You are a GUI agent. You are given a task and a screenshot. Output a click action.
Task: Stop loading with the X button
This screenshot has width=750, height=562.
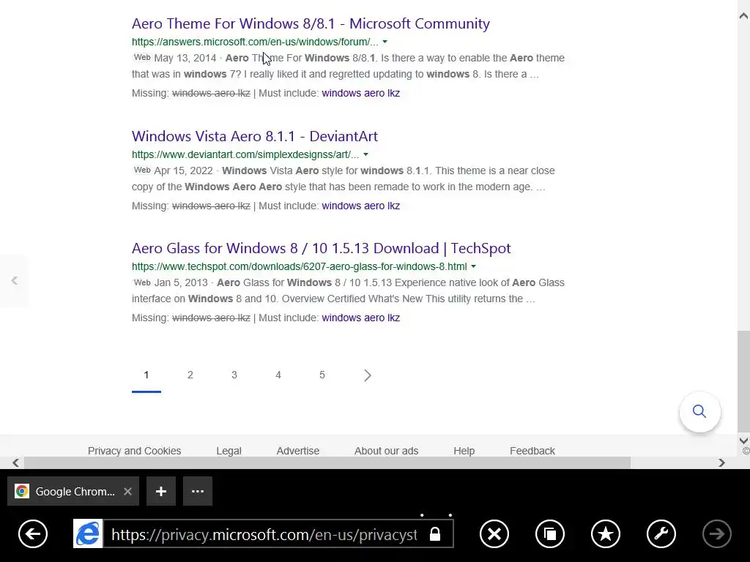coord(494,533)
